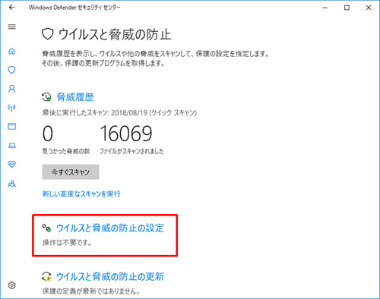Open the Home icon in sidebar
380x299 pixels.
pos(11,51)
